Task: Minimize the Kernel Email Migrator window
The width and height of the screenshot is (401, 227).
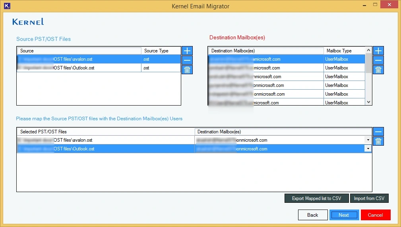Action: (x=364, y=5)
